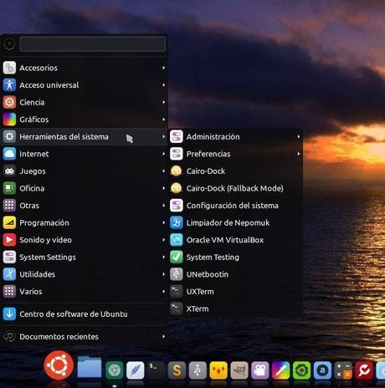Select the Varios category

point(84,292)
